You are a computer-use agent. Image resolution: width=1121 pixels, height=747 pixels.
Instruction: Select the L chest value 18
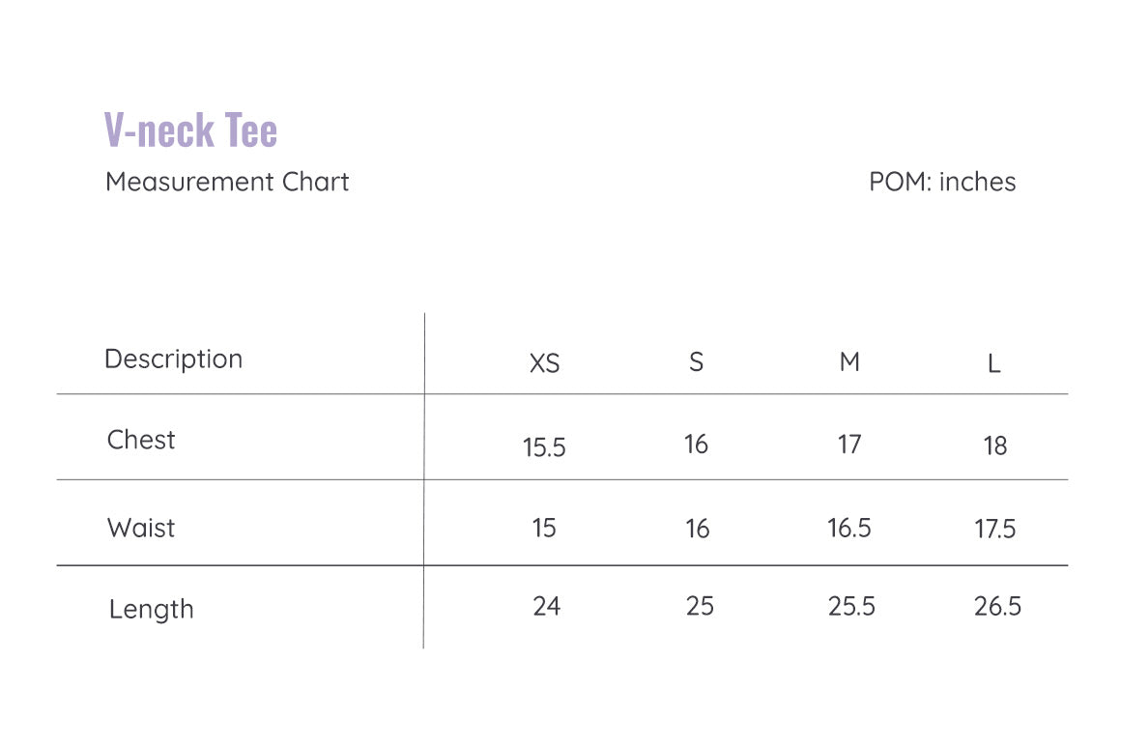pyautogui.click(x=995, y=446)
